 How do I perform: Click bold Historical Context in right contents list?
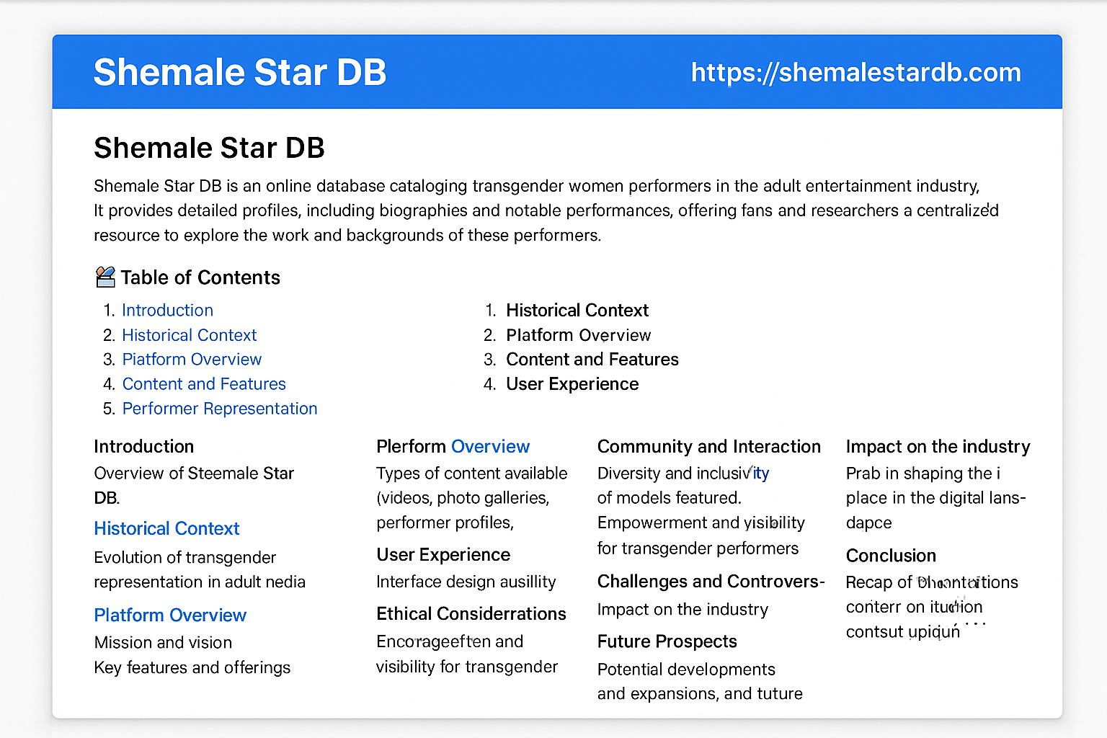pyautogui.click(x=577, y=310)
